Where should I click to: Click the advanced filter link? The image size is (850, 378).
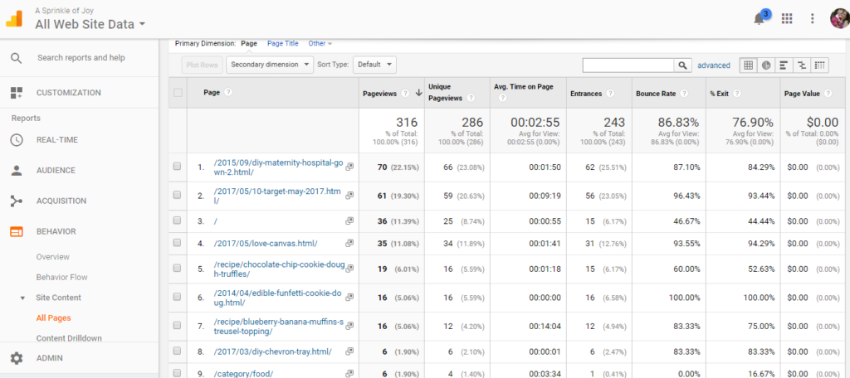714,65
